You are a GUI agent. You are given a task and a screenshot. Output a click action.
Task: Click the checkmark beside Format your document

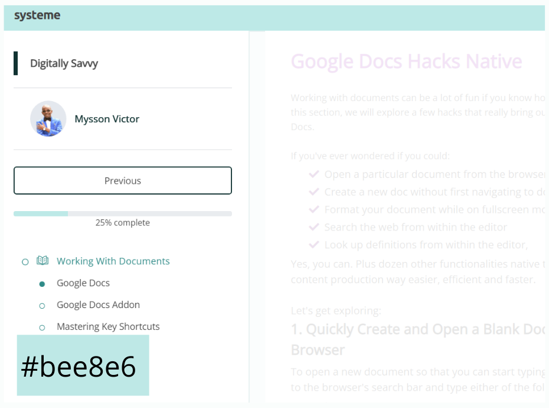point(314,209)
